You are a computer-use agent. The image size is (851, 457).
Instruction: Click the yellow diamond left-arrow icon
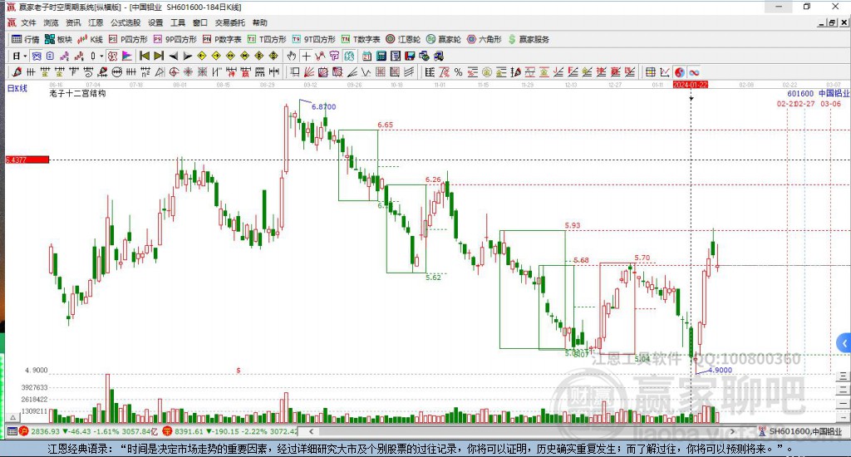click(x=202, y=56)
